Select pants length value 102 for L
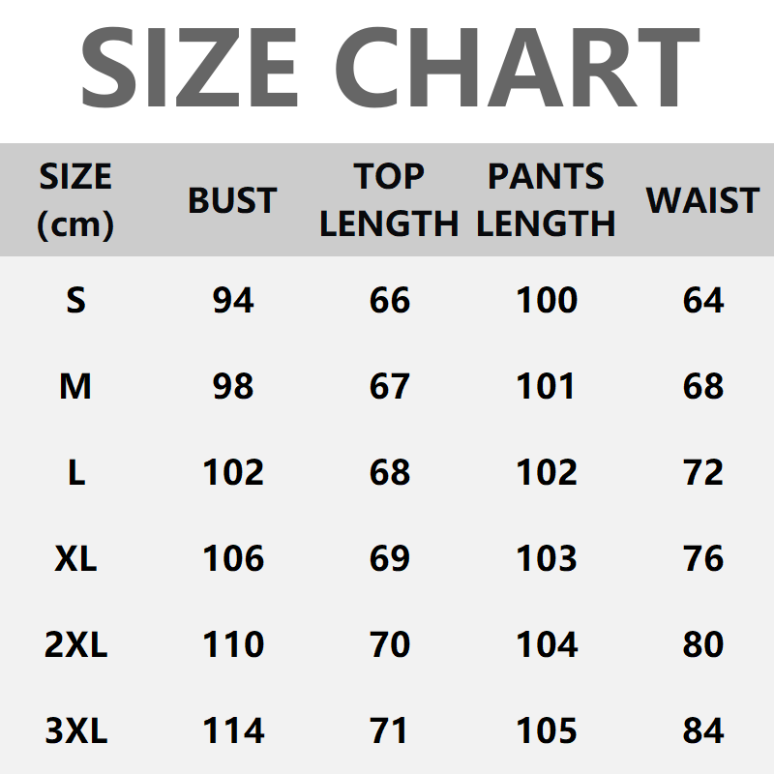Viewport: 774px width, 774px height. [547, 473]
